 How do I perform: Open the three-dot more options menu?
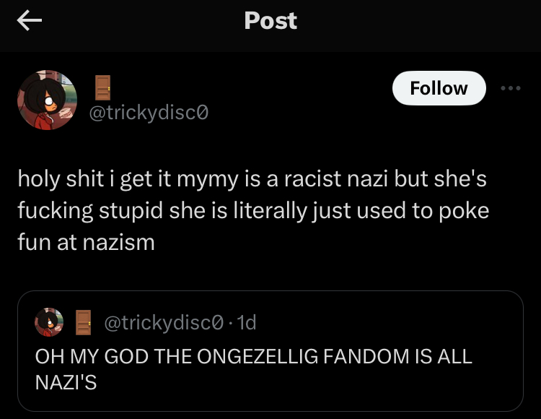pyautogui.click(x=511, y=88)
